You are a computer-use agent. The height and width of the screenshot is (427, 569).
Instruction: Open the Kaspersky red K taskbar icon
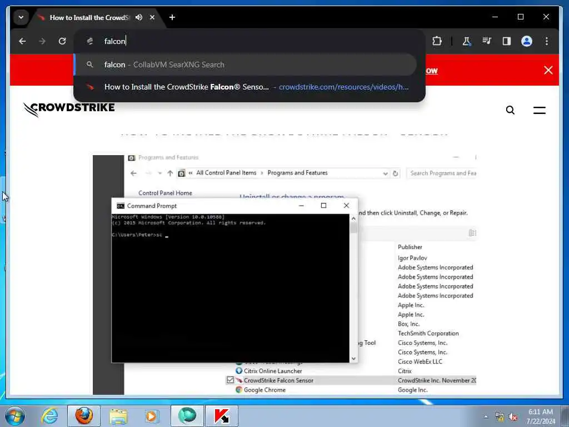(x=222, y=416)
